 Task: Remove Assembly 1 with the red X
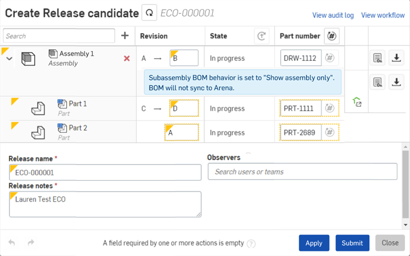127,58
